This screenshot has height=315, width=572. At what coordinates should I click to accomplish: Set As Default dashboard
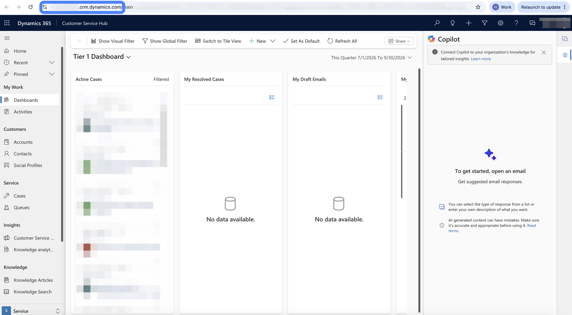pyautogui.click(x=301, y=41)
